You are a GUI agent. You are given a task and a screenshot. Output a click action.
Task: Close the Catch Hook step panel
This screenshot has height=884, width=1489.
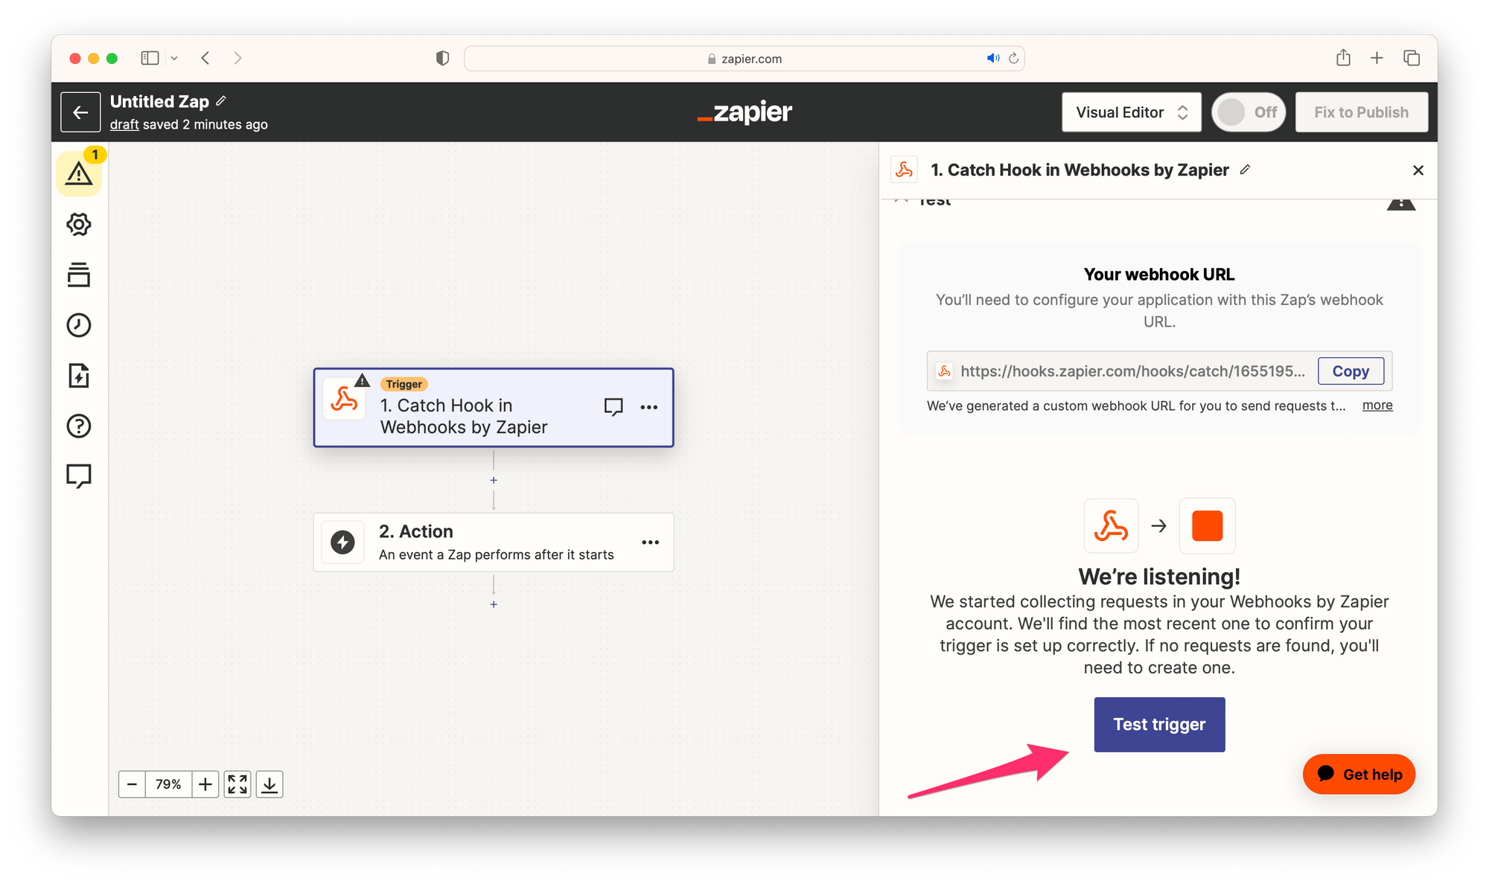1418,170
